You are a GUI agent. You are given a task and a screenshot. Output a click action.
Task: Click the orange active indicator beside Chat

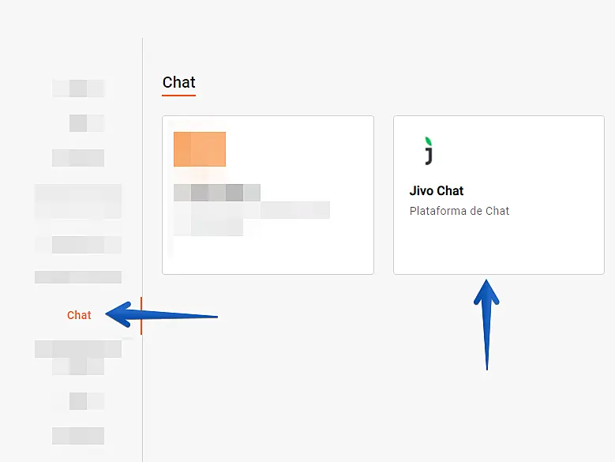point(141,315)
